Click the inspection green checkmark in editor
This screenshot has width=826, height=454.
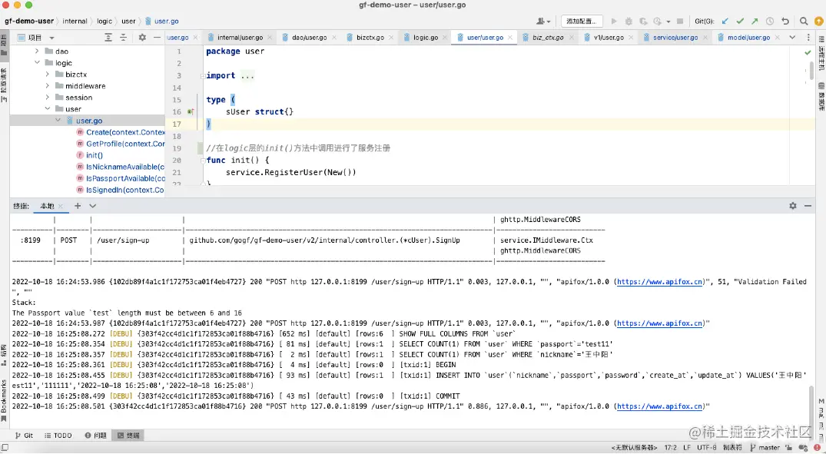[x=808, y=52]
